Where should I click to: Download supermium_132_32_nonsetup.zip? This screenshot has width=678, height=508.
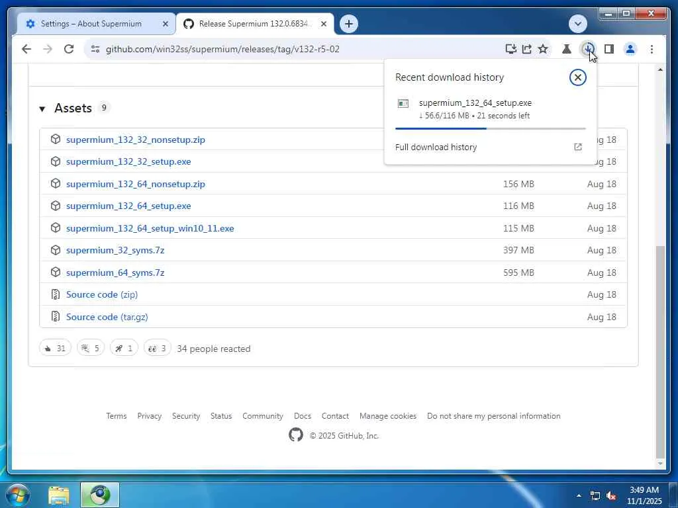click(x=135, y=140)
